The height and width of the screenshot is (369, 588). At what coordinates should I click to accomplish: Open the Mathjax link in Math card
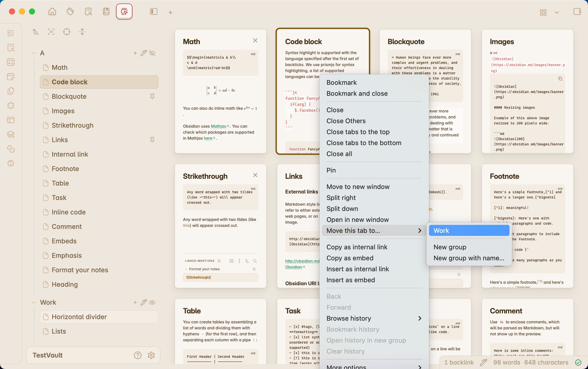pyautogui.click(x=218, y=126)
